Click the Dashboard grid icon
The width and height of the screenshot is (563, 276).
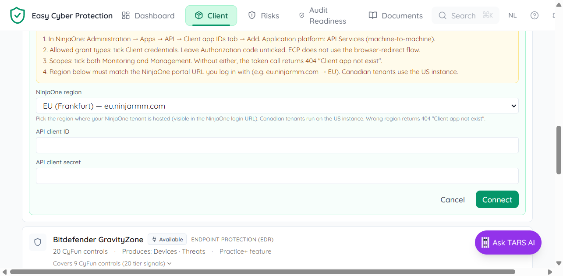tap(126, 16)
